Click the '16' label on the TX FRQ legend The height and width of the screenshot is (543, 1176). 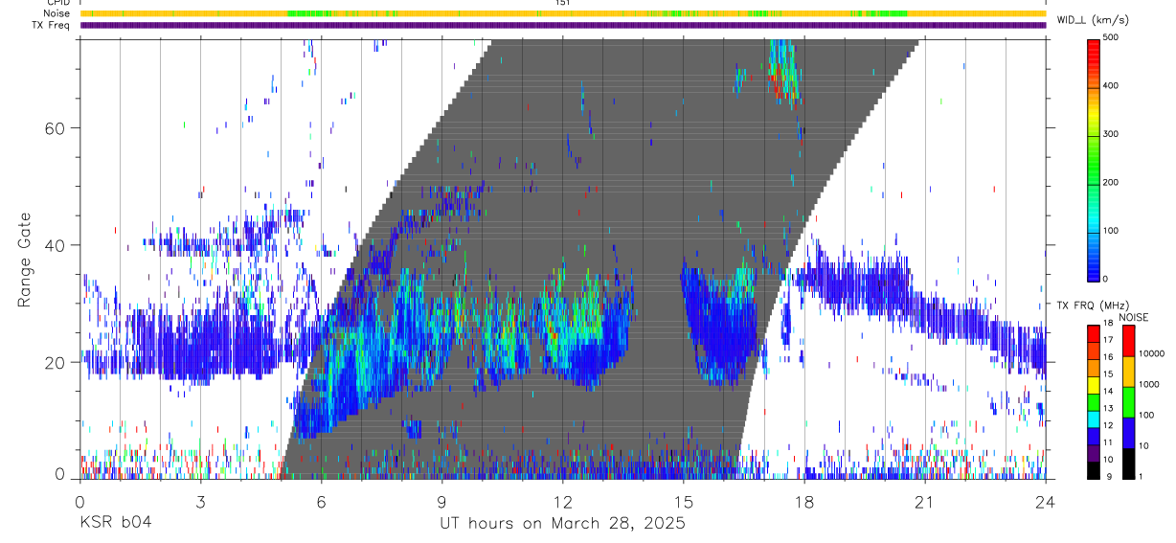(x=1110, y=358)
